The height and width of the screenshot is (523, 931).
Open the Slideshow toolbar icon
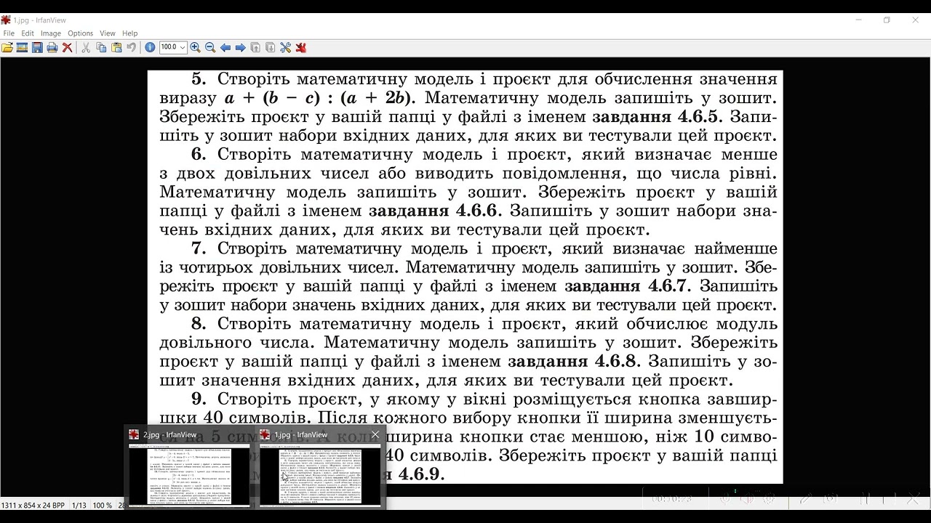tap(22, 47)
